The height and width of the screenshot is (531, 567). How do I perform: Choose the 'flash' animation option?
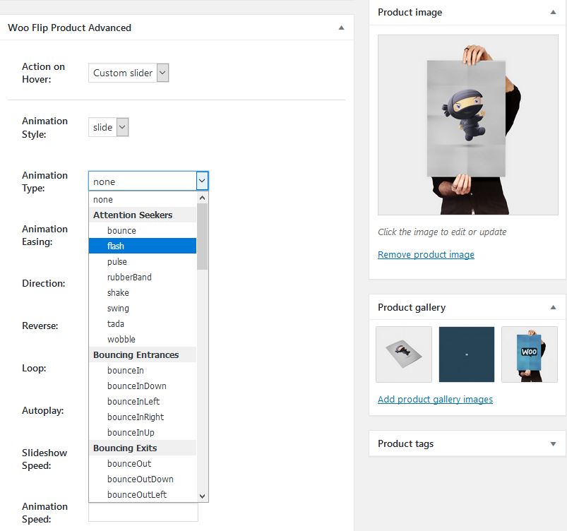(x=143, y=246)
